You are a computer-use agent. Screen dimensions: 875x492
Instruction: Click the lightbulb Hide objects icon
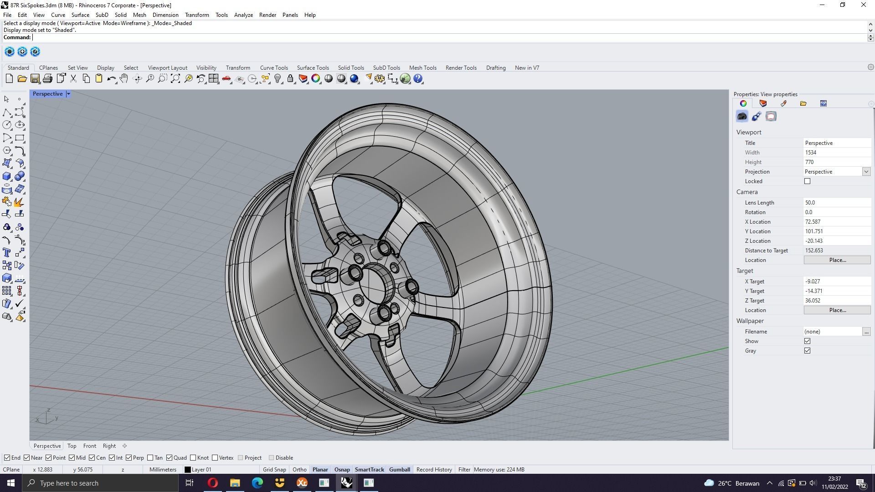pos(278,79)
